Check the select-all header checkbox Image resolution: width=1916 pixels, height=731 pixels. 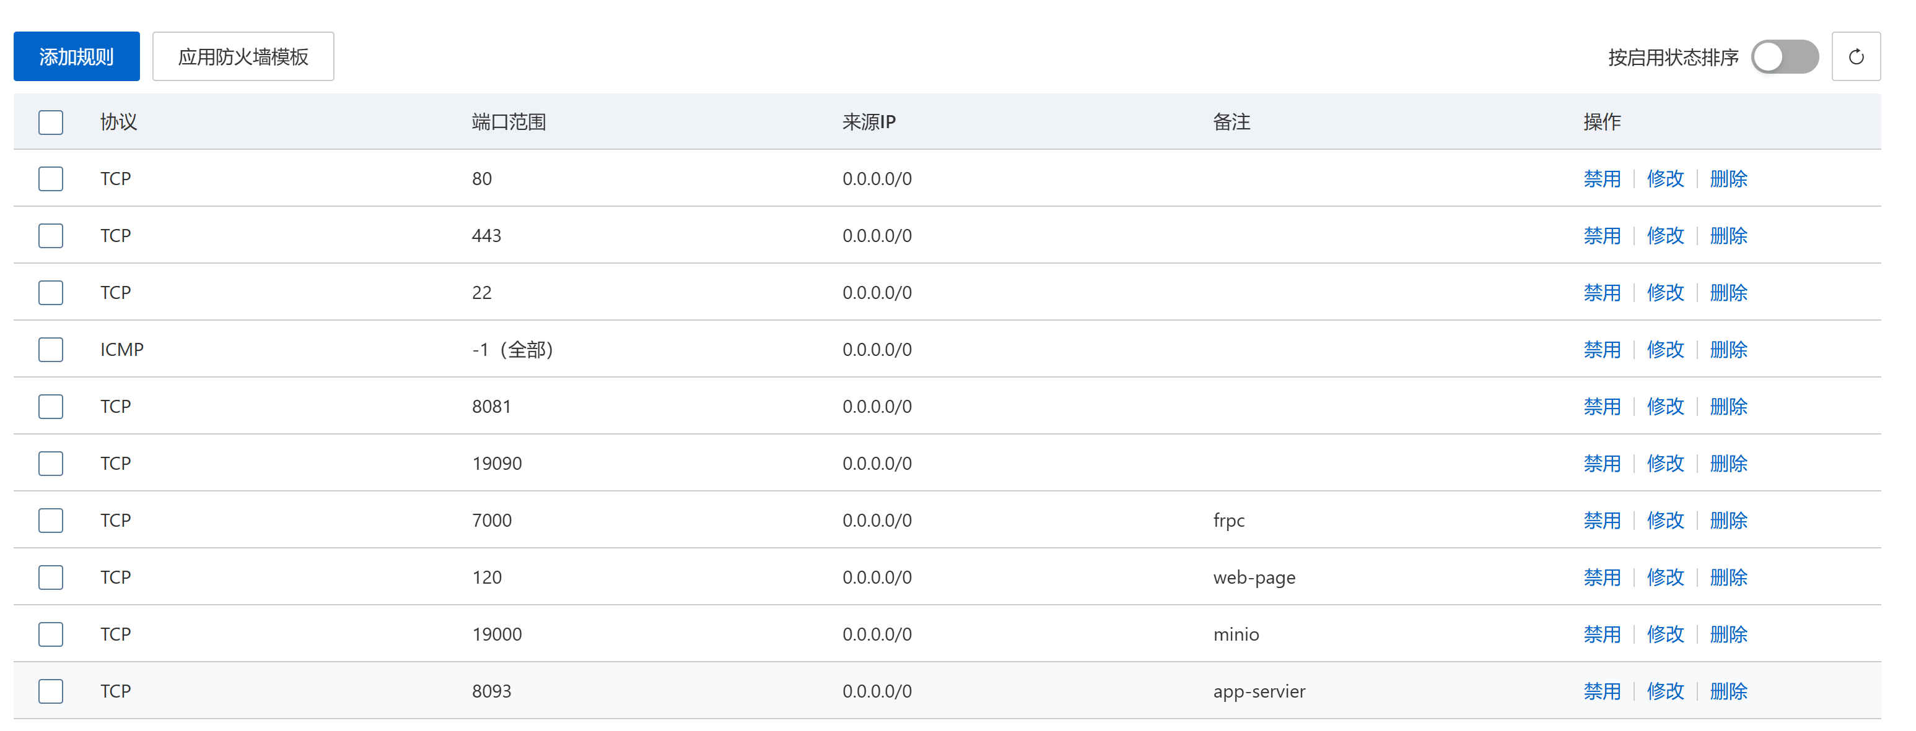coord(51,122)
